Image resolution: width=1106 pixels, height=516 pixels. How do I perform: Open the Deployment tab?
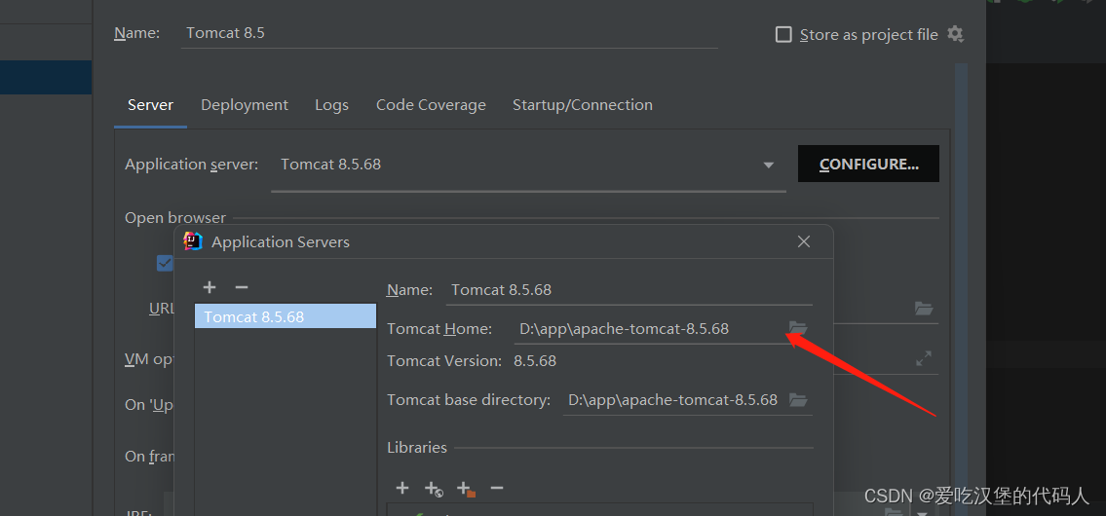point(244,105)
